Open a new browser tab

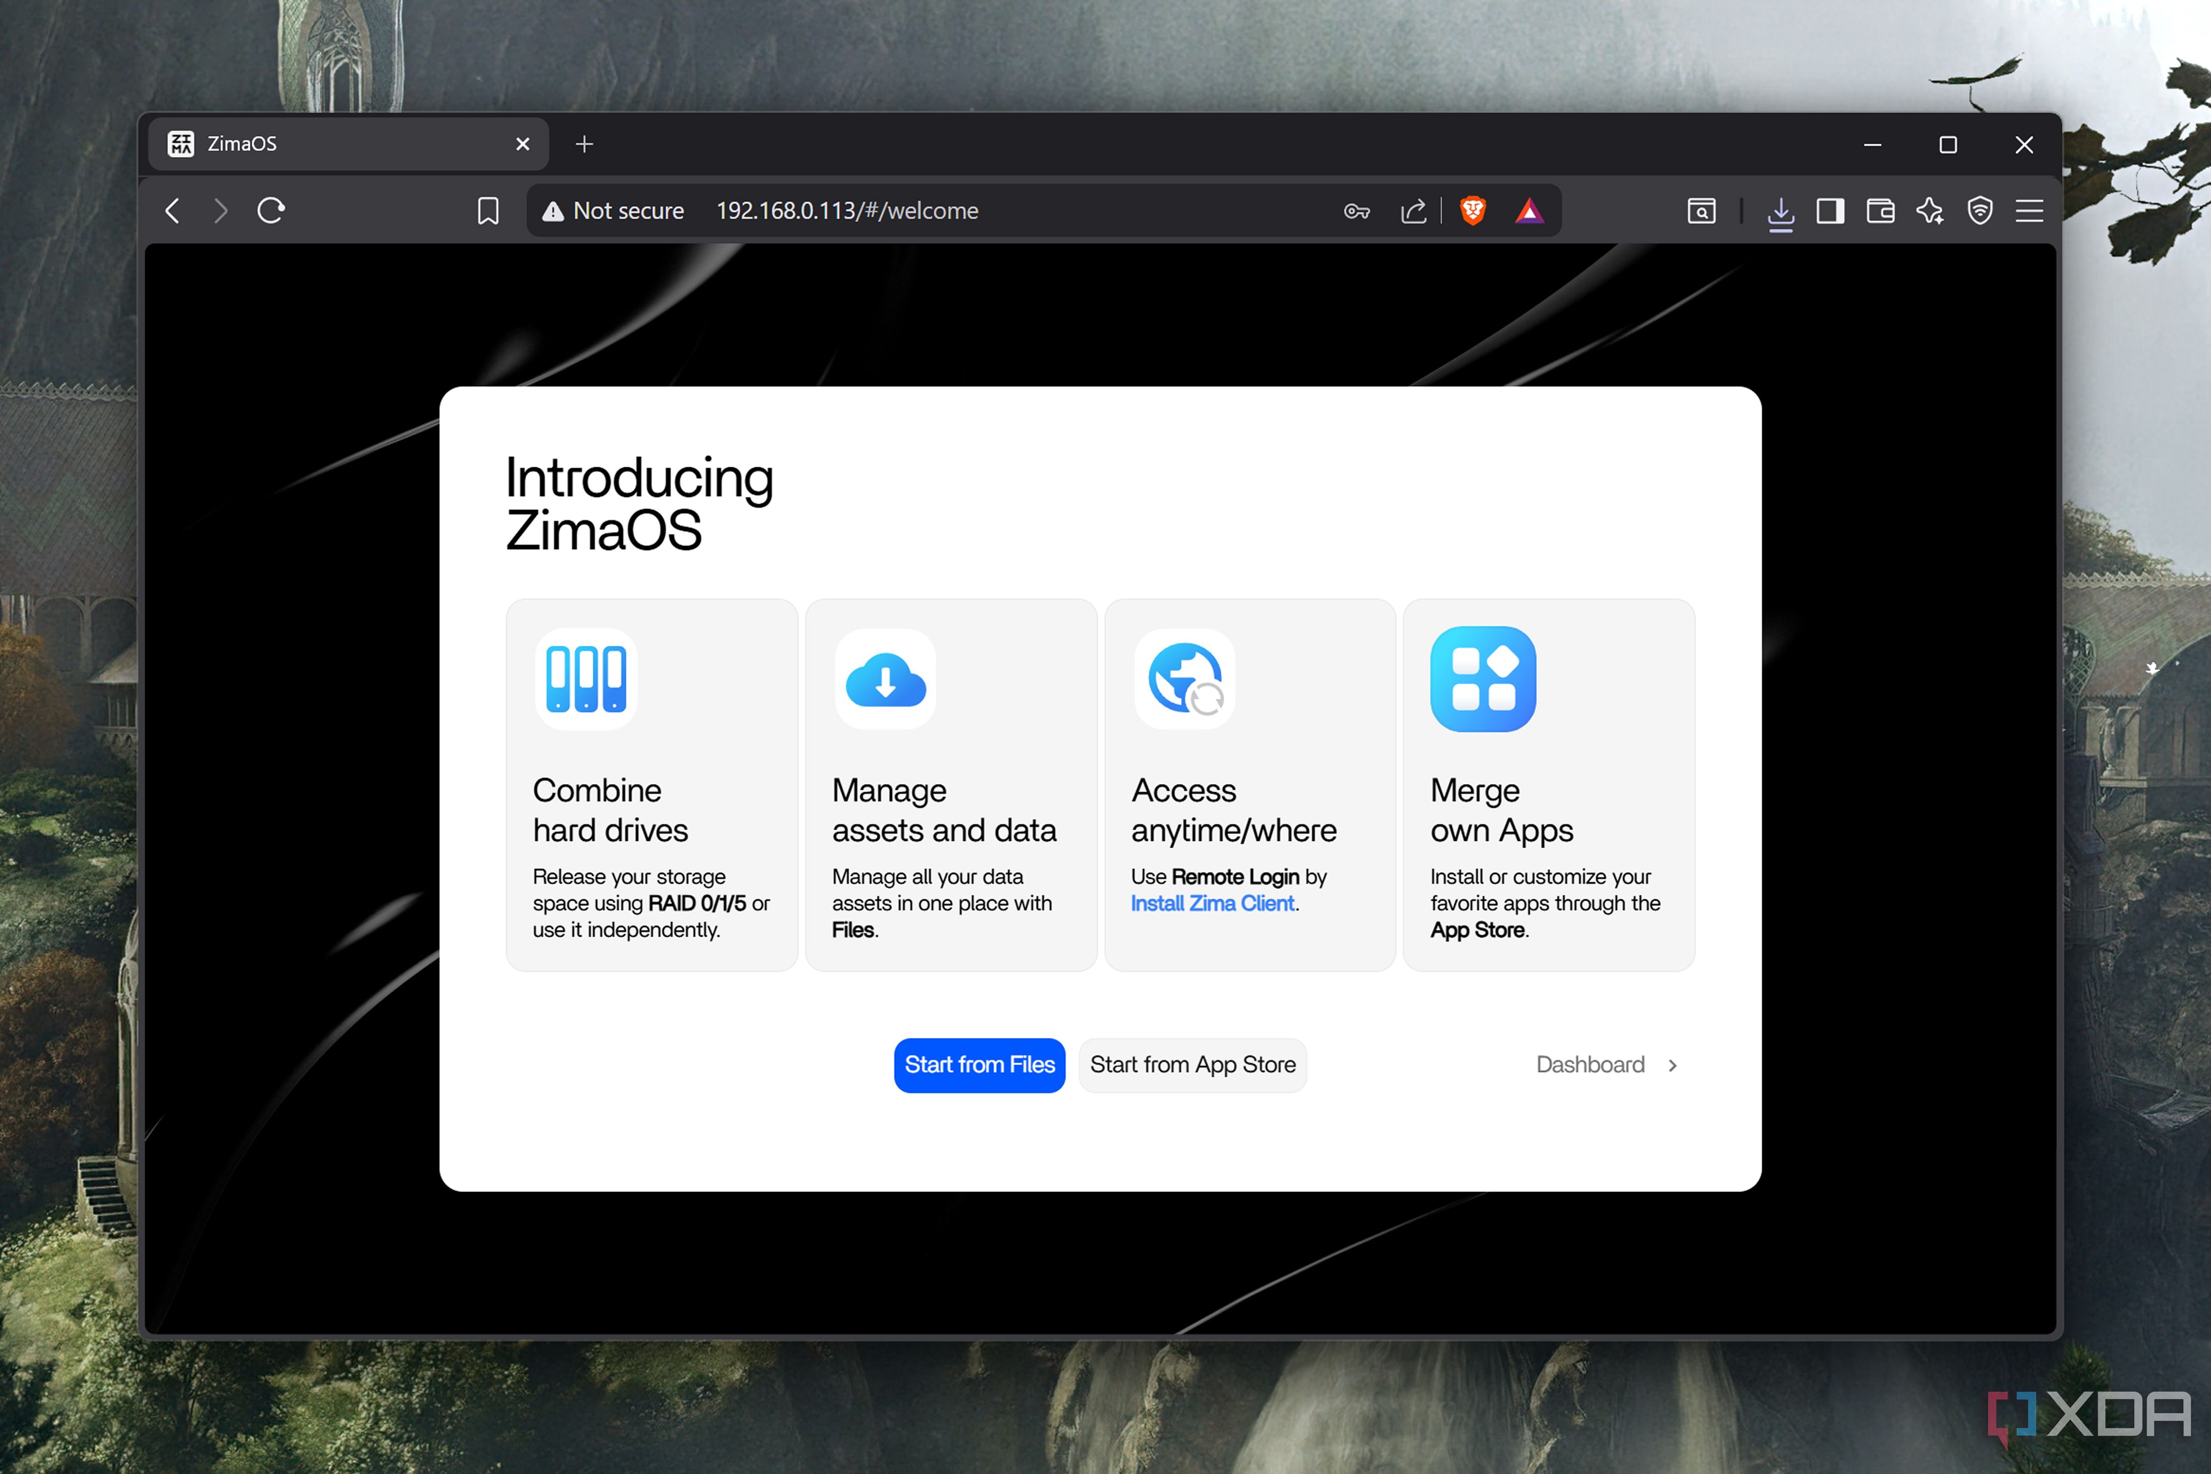tap(584, 144)
